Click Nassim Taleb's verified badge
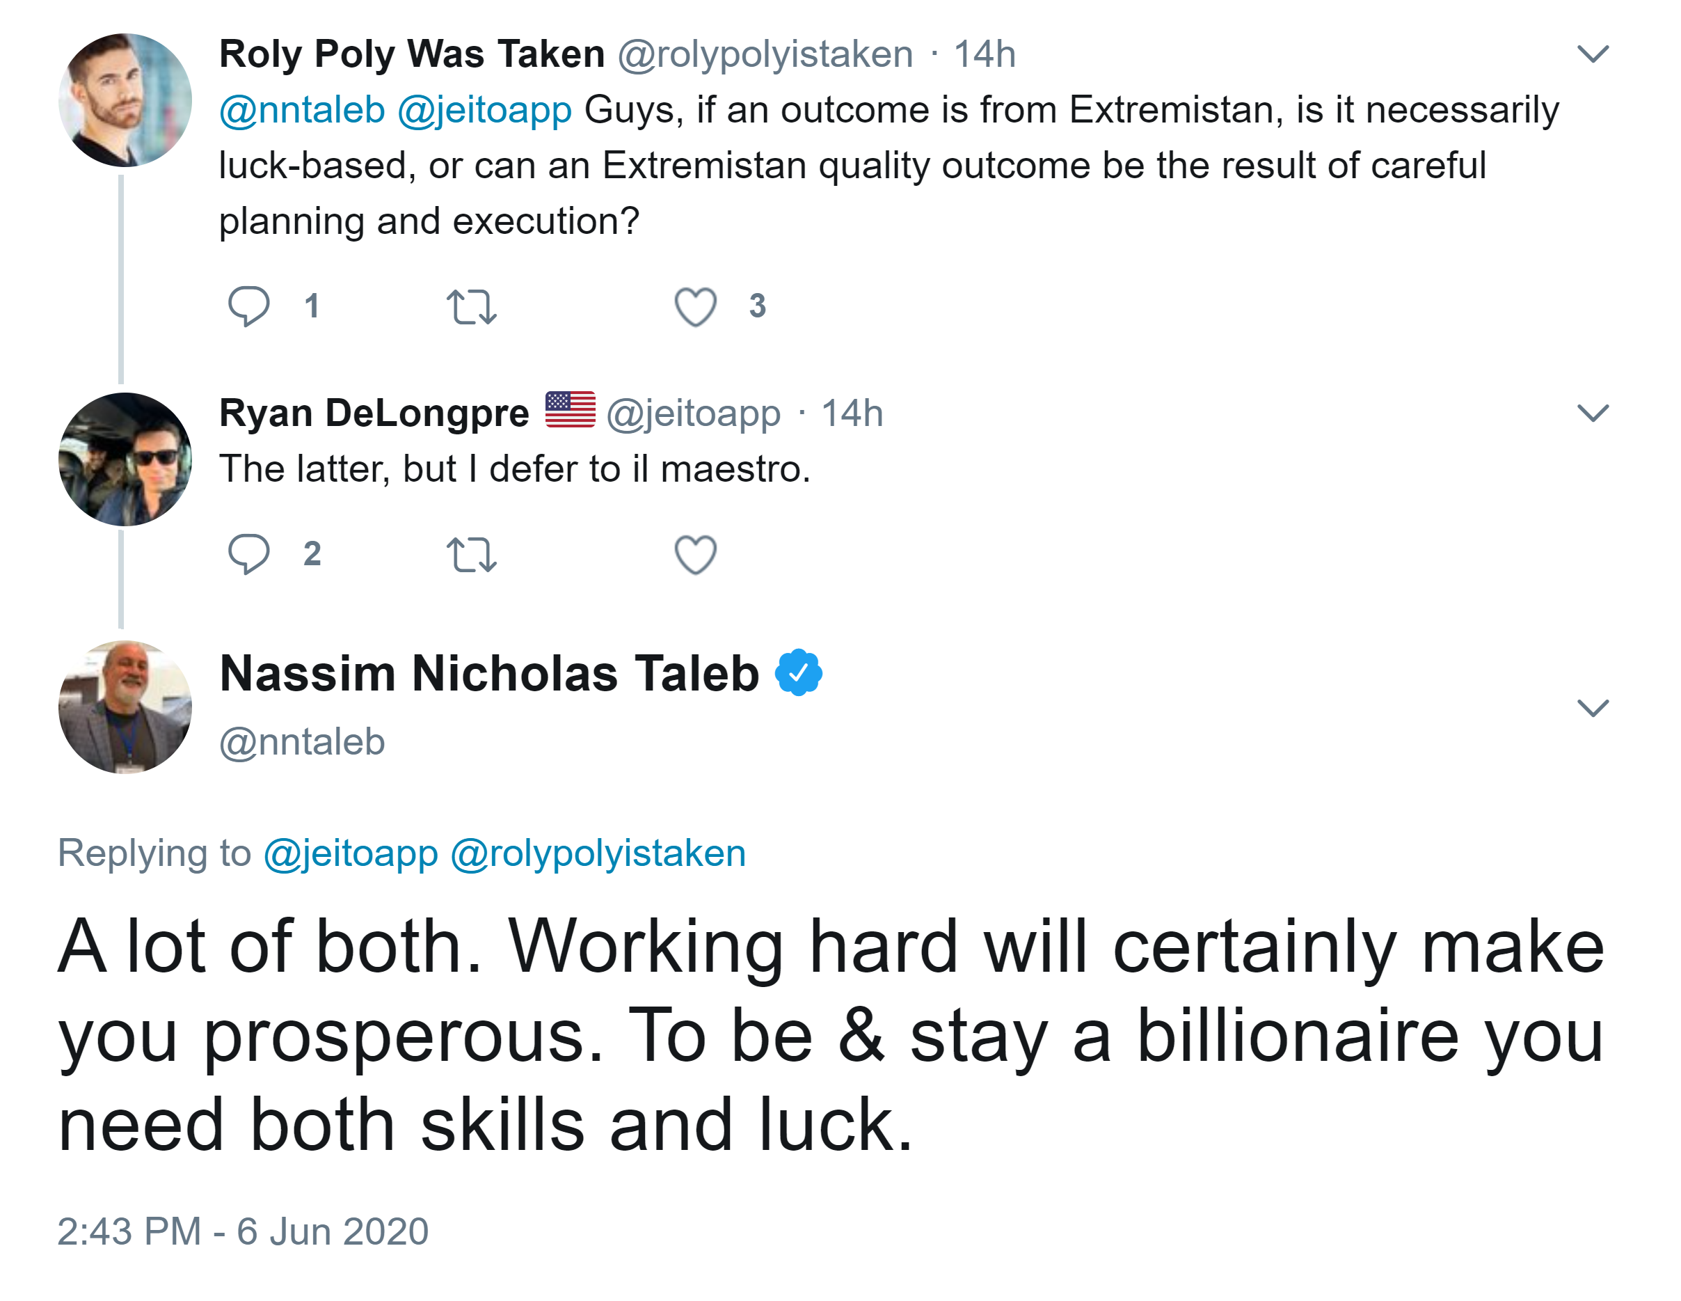This screenshot has width=1681, height=1301. tap(798, 673)
